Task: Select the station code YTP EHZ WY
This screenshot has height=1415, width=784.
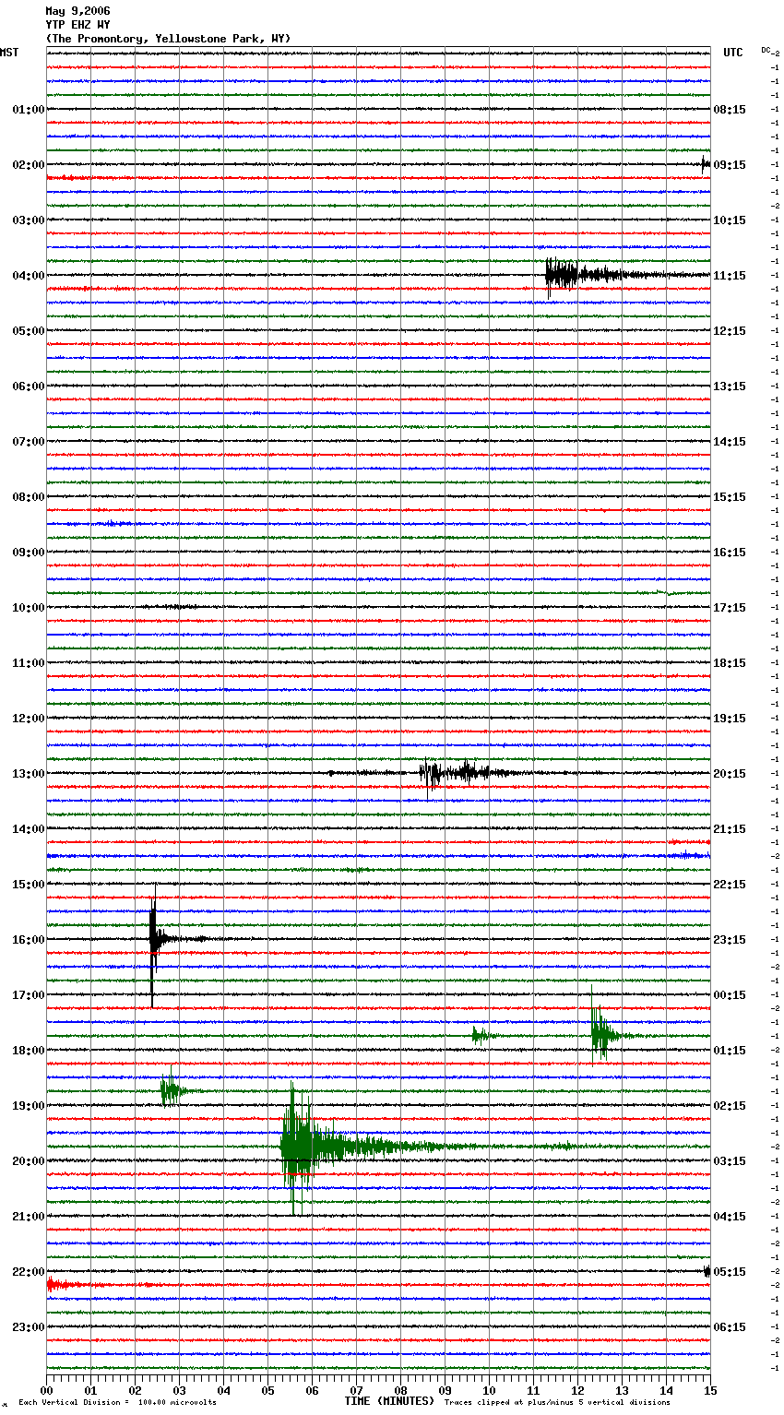Action: click(77, 25)
